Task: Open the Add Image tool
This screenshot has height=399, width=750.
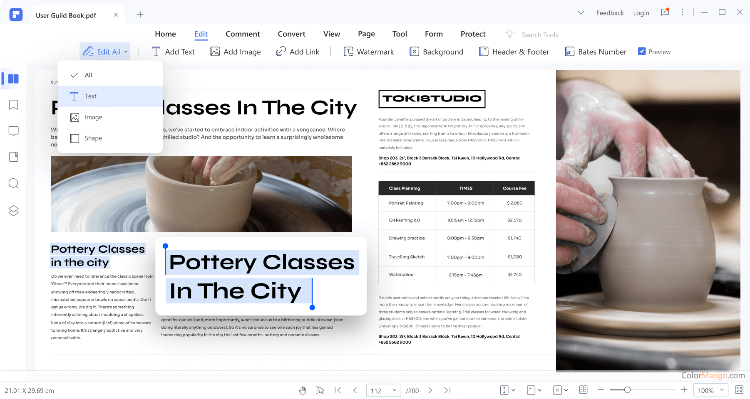Action: (x=236, y=52)
